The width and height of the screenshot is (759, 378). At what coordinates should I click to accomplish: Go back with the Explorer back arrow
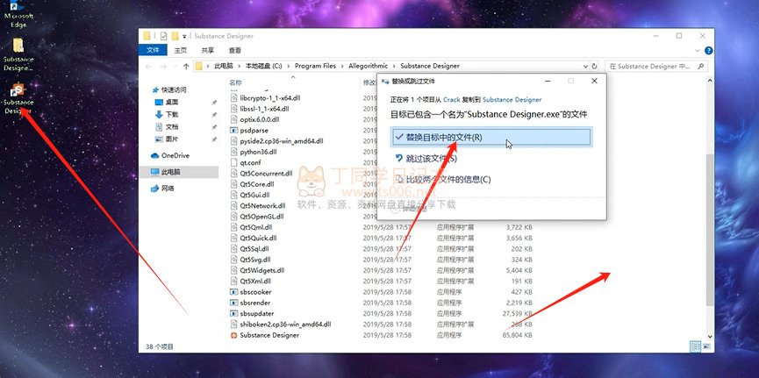(148, 67)
